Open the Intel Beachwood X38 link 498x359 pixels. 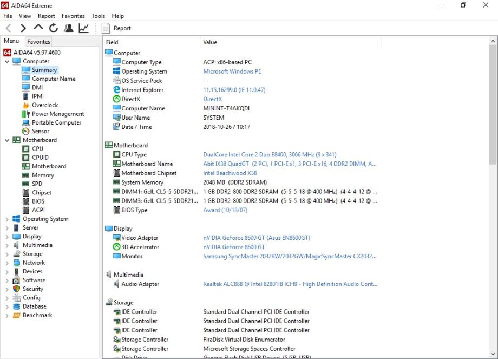[230, 173]
